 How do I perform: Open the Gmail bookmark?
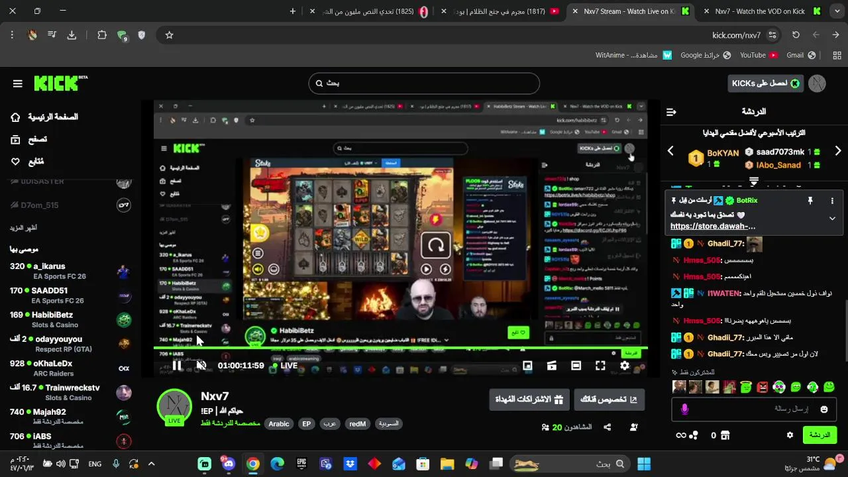point(801,56)
